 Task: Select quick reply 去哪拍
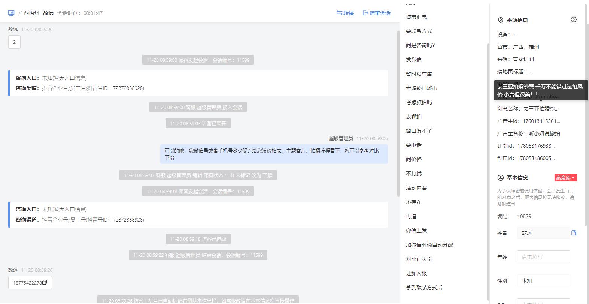[414, 117]
